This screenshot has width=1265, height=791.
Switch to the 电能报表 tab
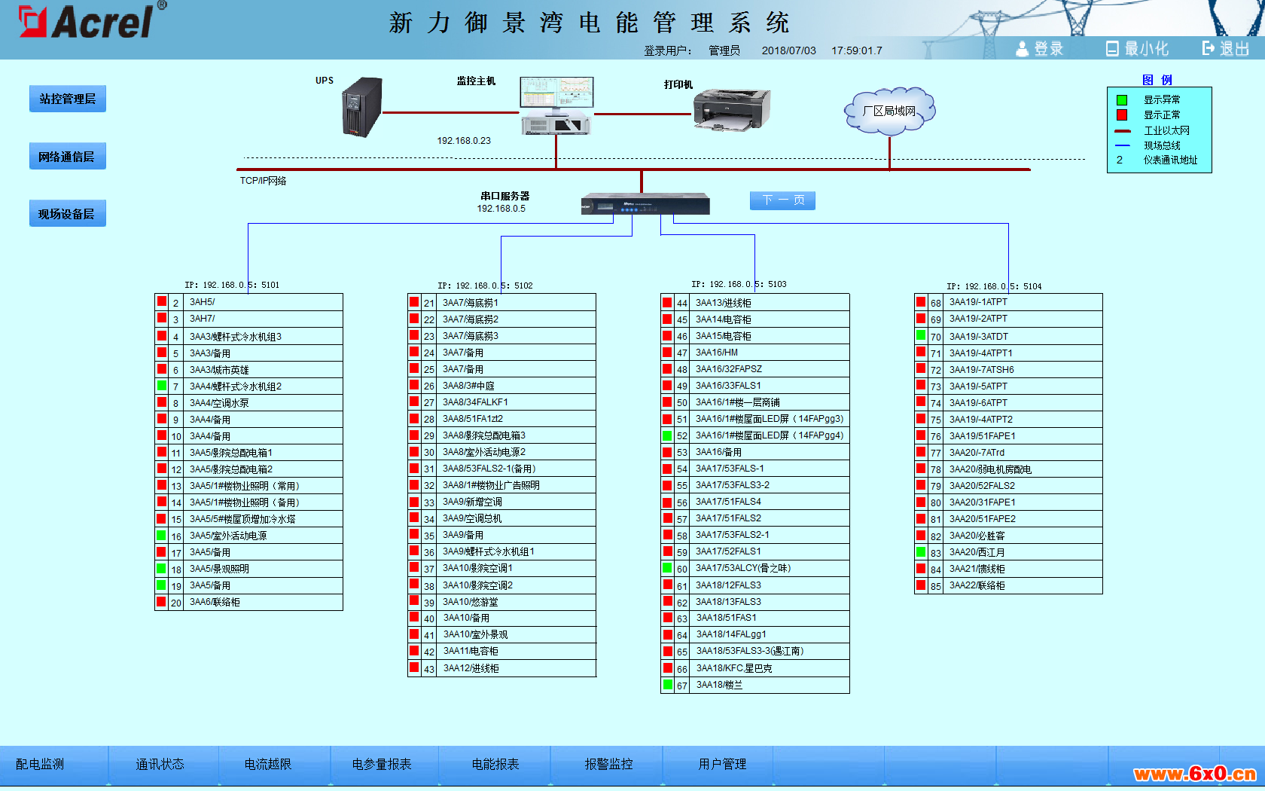495,765
